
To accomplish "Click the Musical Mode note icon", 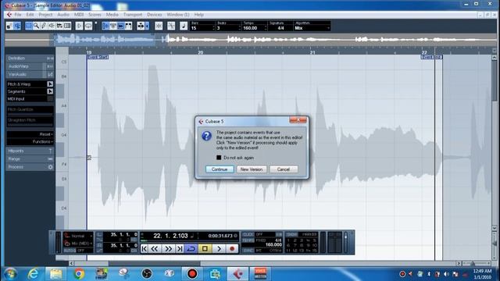I will [184, 26].
